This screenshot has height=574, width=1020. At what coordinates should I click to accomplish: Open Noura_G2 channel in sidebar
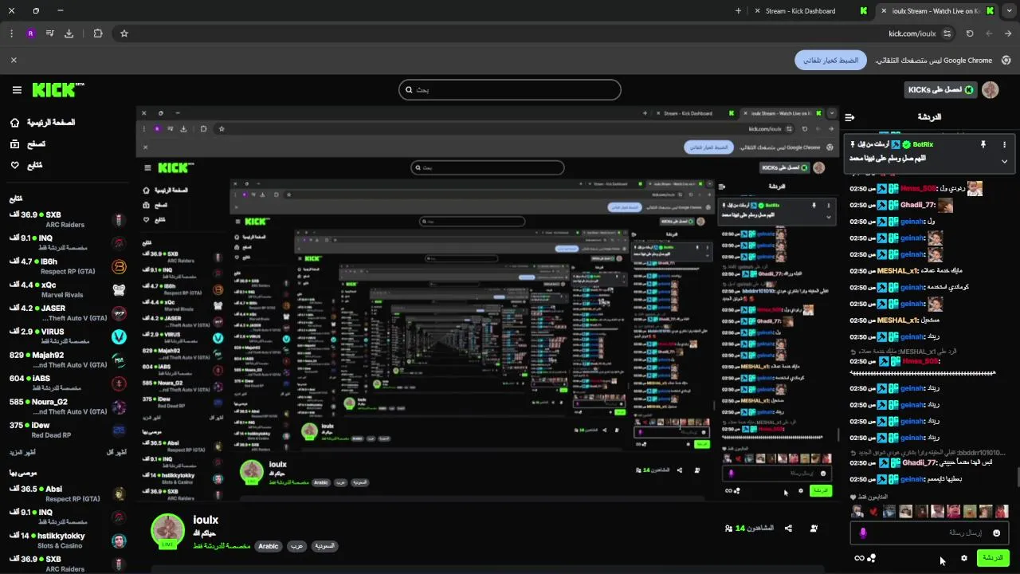tap(67, 407)
